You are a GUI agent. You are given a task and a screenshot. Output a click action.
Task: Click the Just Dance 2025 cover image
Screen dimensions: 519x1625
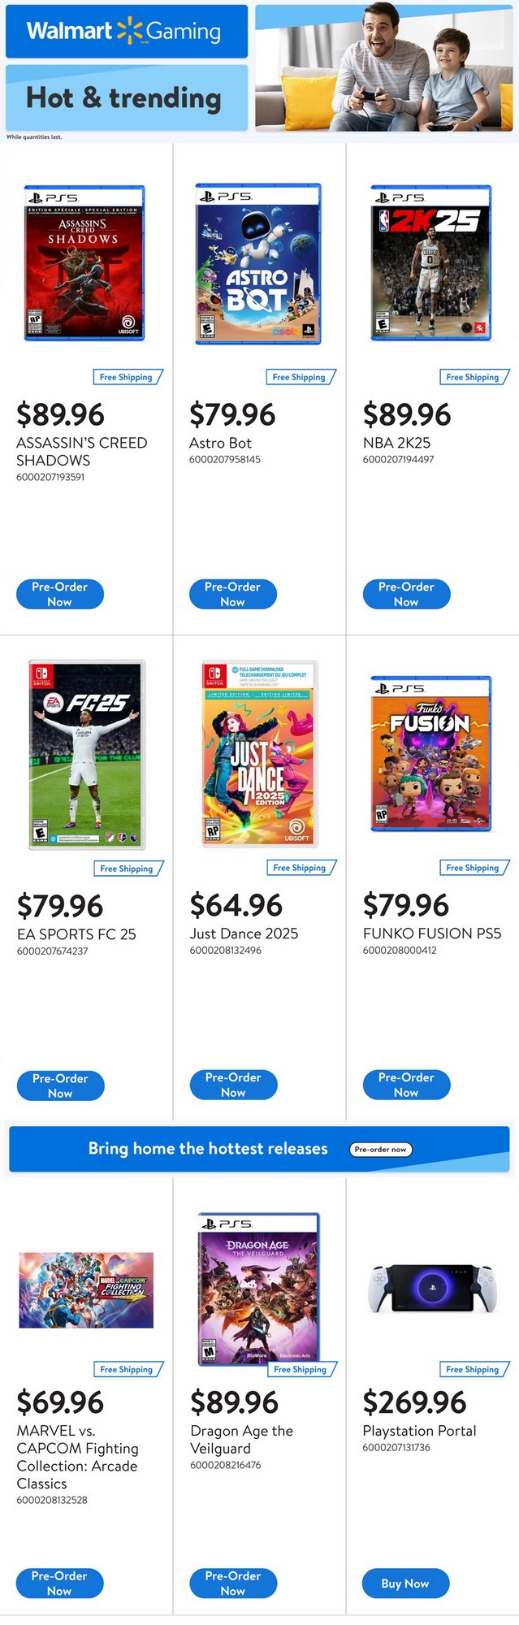click(259, 754)
